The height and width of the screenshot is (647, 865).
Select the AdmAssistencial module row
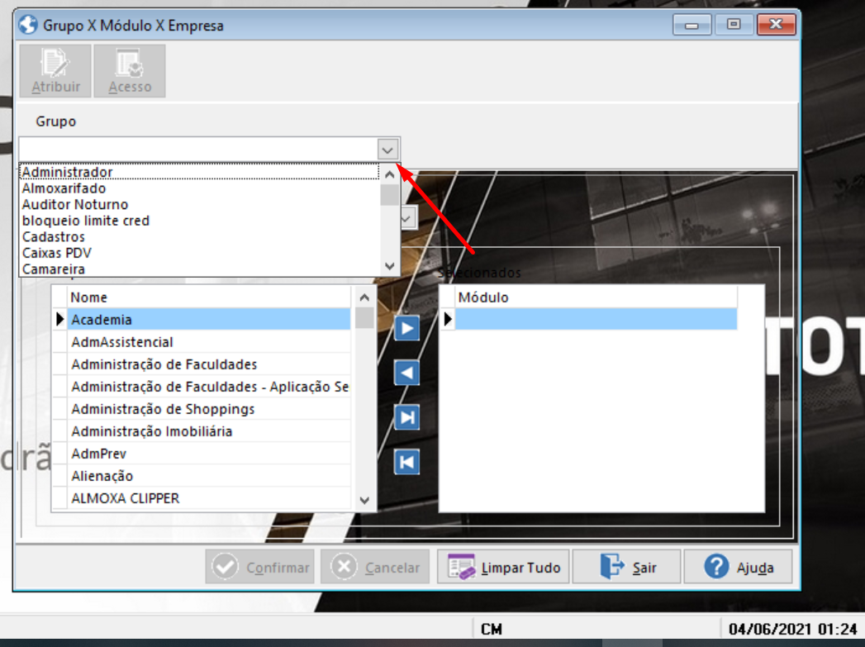[x=209, y=342]
